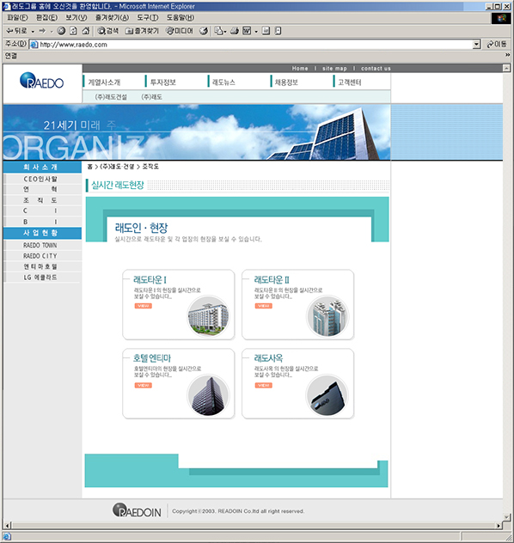The height and width of the screenshot is (543, 514).
Task: Click the 래도사옥 building thumbnail
Action: (x=327, y=395)
